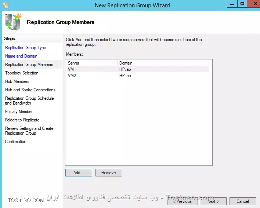Screen dimensions: 260x208
Task: Open the Replication Group Type step
Action: 26,48
